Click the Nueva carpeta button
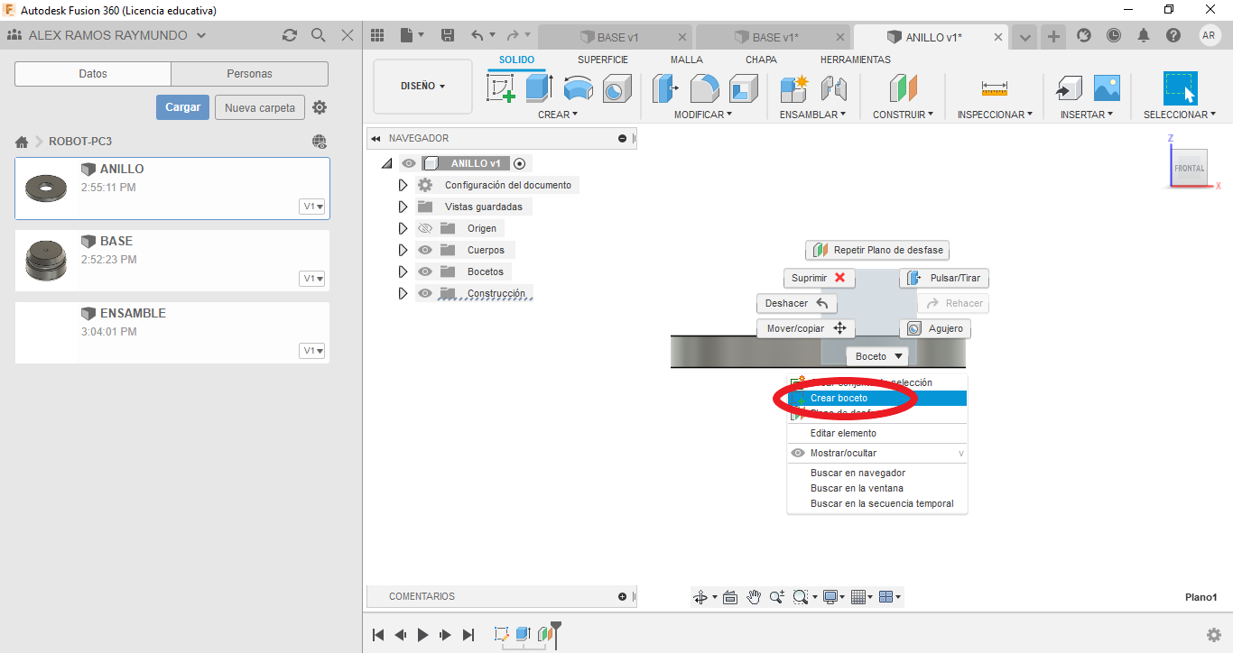 tap(260, 107)
